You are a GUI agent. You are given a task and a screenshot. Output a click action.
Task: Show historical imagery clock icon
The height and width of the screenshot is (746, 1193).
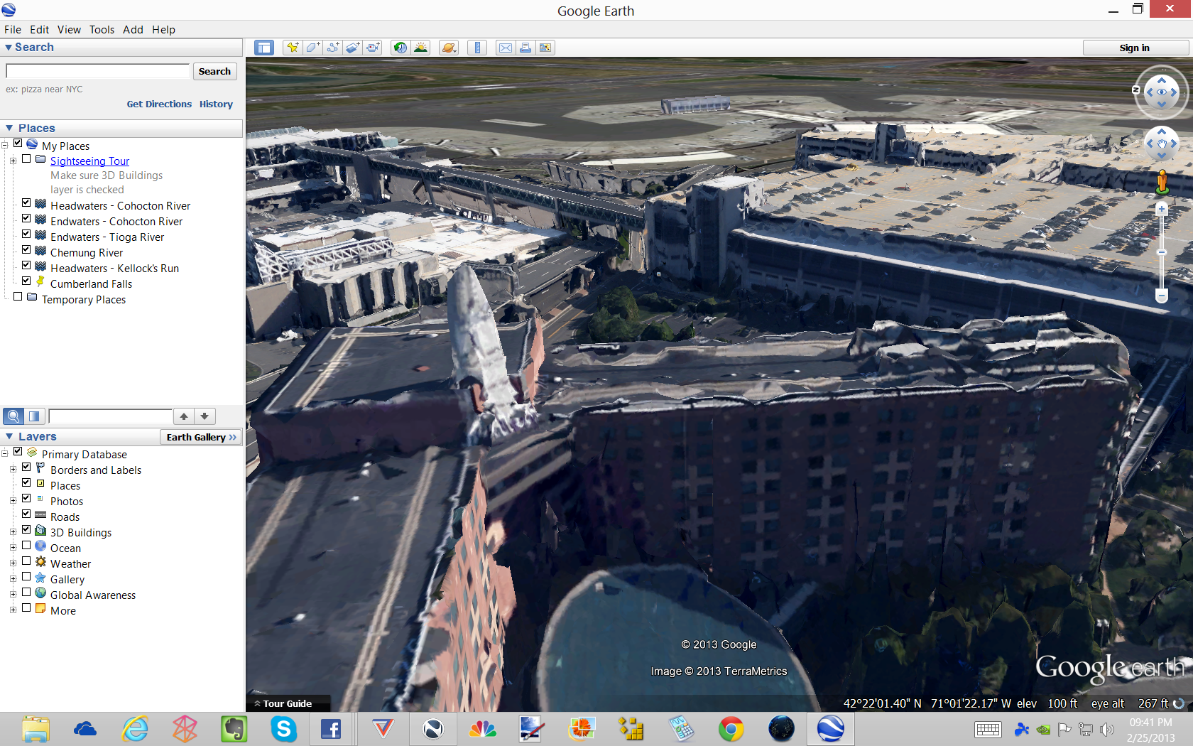[x=401, y=48]
